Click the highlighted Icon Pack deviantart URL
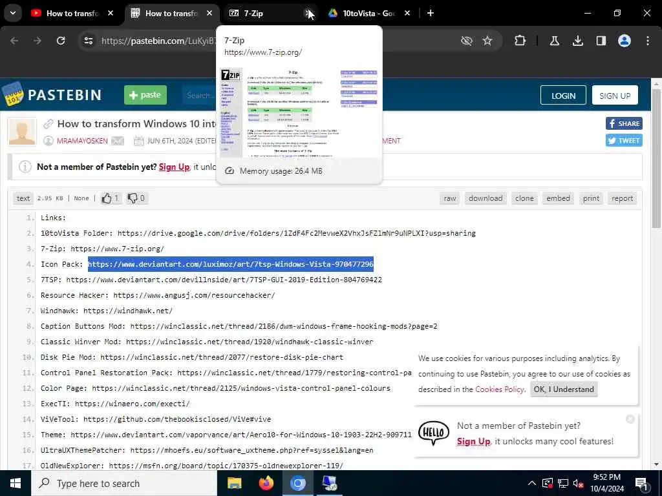662x496 pixels. click(x=231, y=264)
